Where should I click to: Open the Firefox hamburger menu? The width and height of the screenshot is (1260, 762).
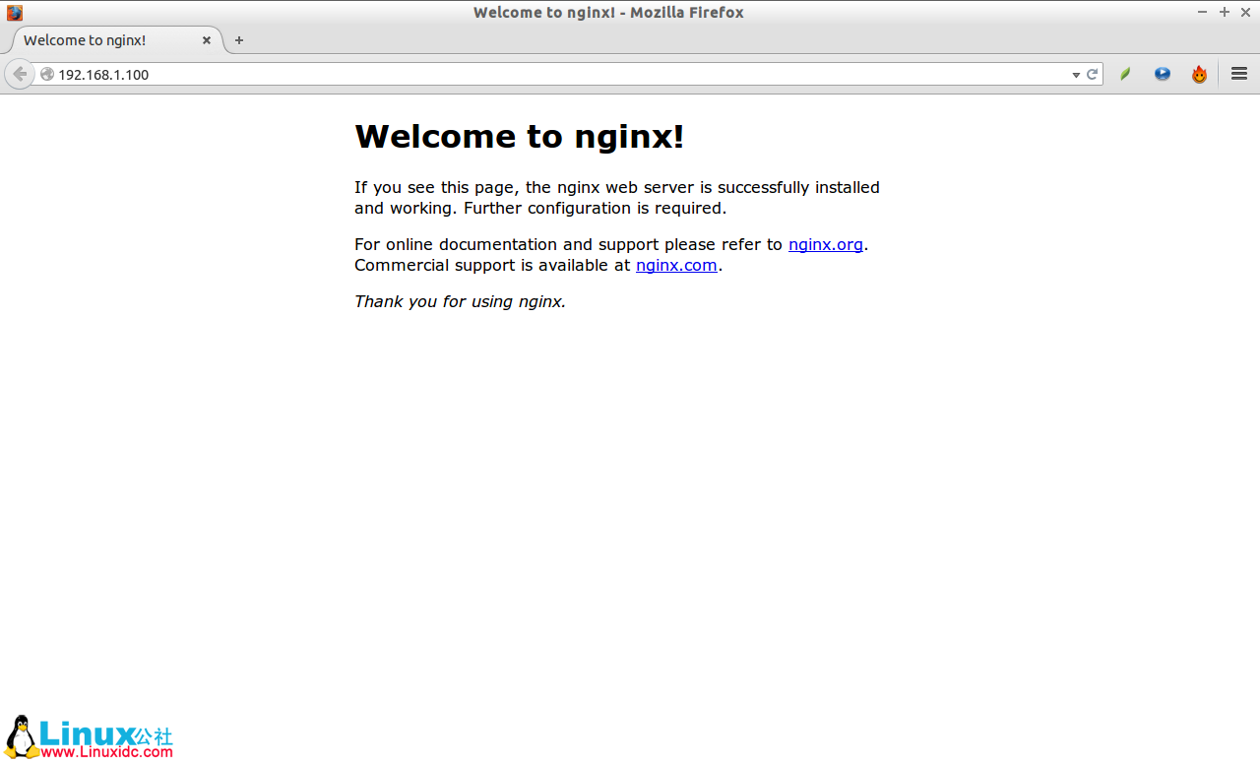click(1238, 74)
